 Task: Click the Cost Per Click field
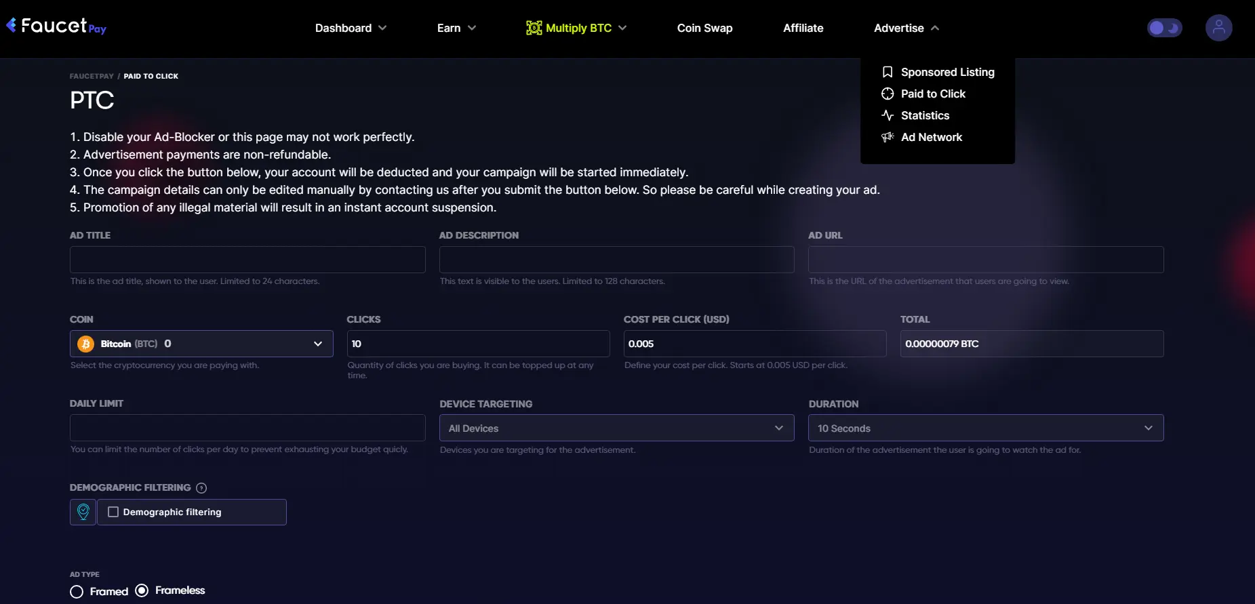pyautogui.click(x=755, y=344)
